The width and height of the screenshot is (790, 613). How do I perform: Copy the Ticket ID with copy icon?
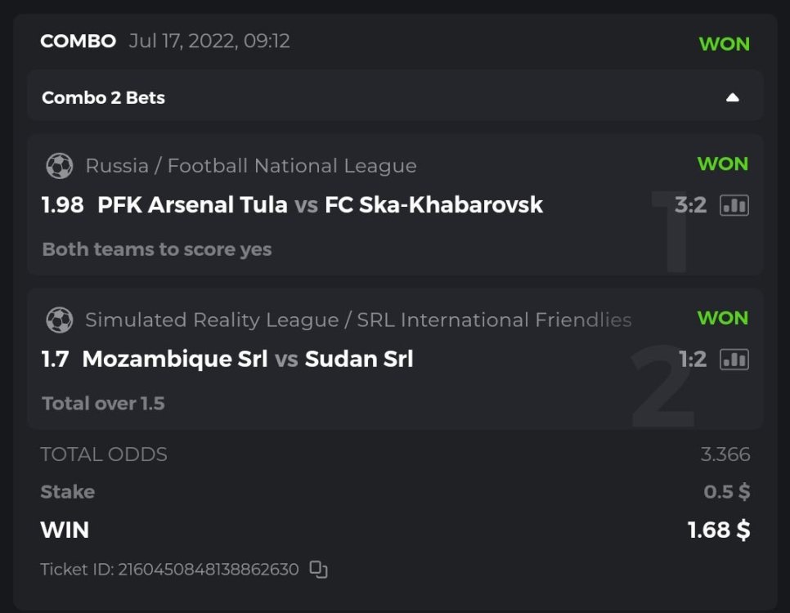(318, 570)
